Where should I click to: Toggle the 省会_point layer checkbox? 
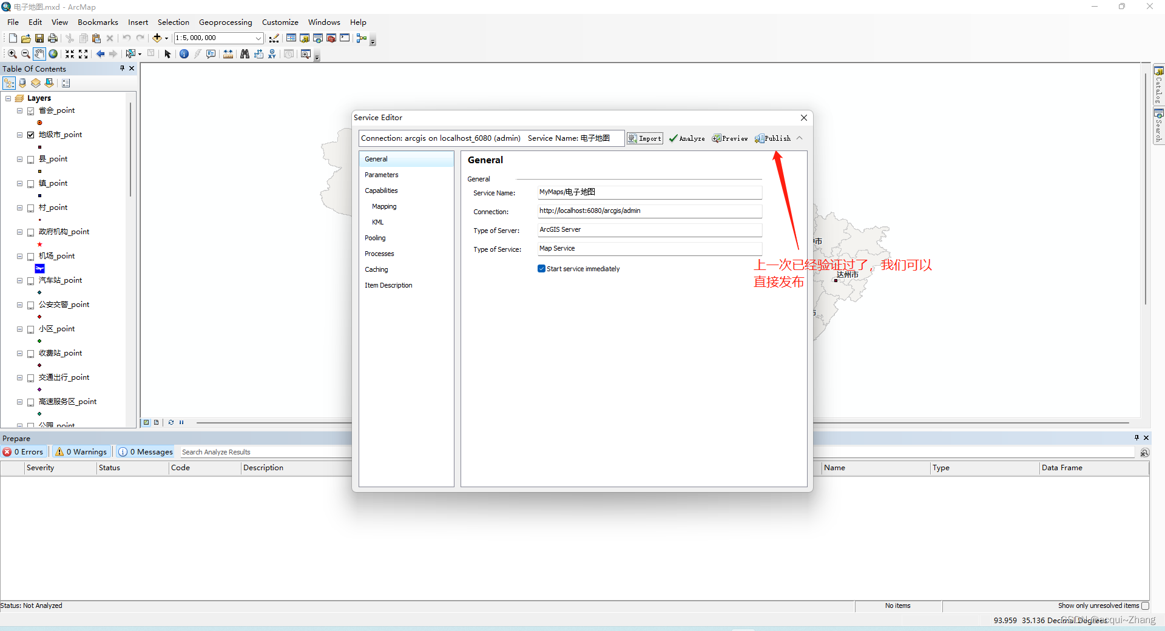[30, 110]
